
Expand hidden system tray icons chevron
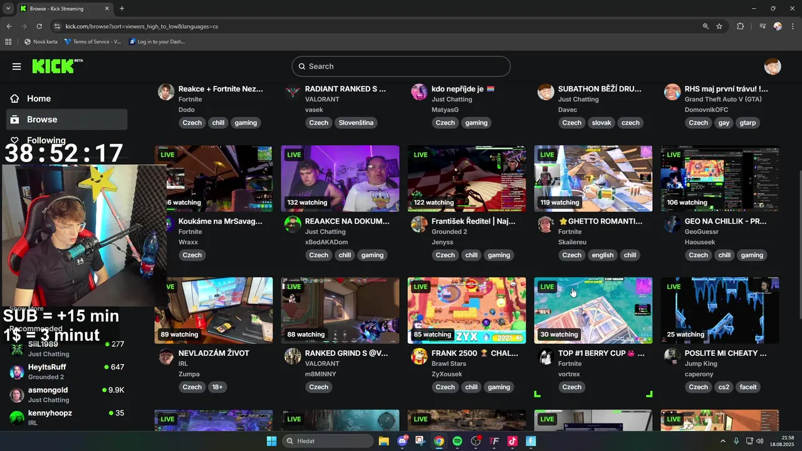[722, 441]
